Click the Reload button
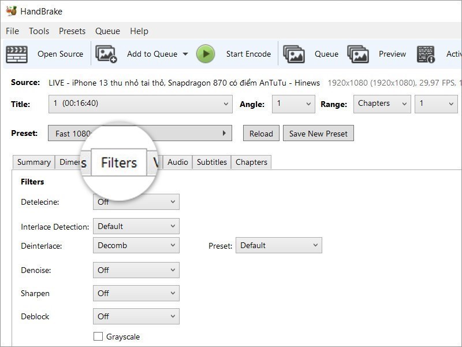Viewport: 462px width, 347px height. pyautogui.click(x=261, y=134)
